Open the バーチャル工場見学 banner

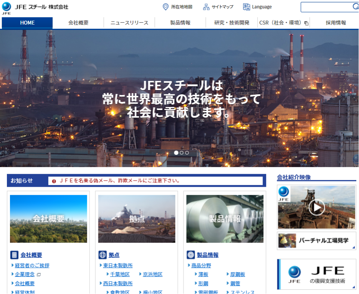coord(317,241)
